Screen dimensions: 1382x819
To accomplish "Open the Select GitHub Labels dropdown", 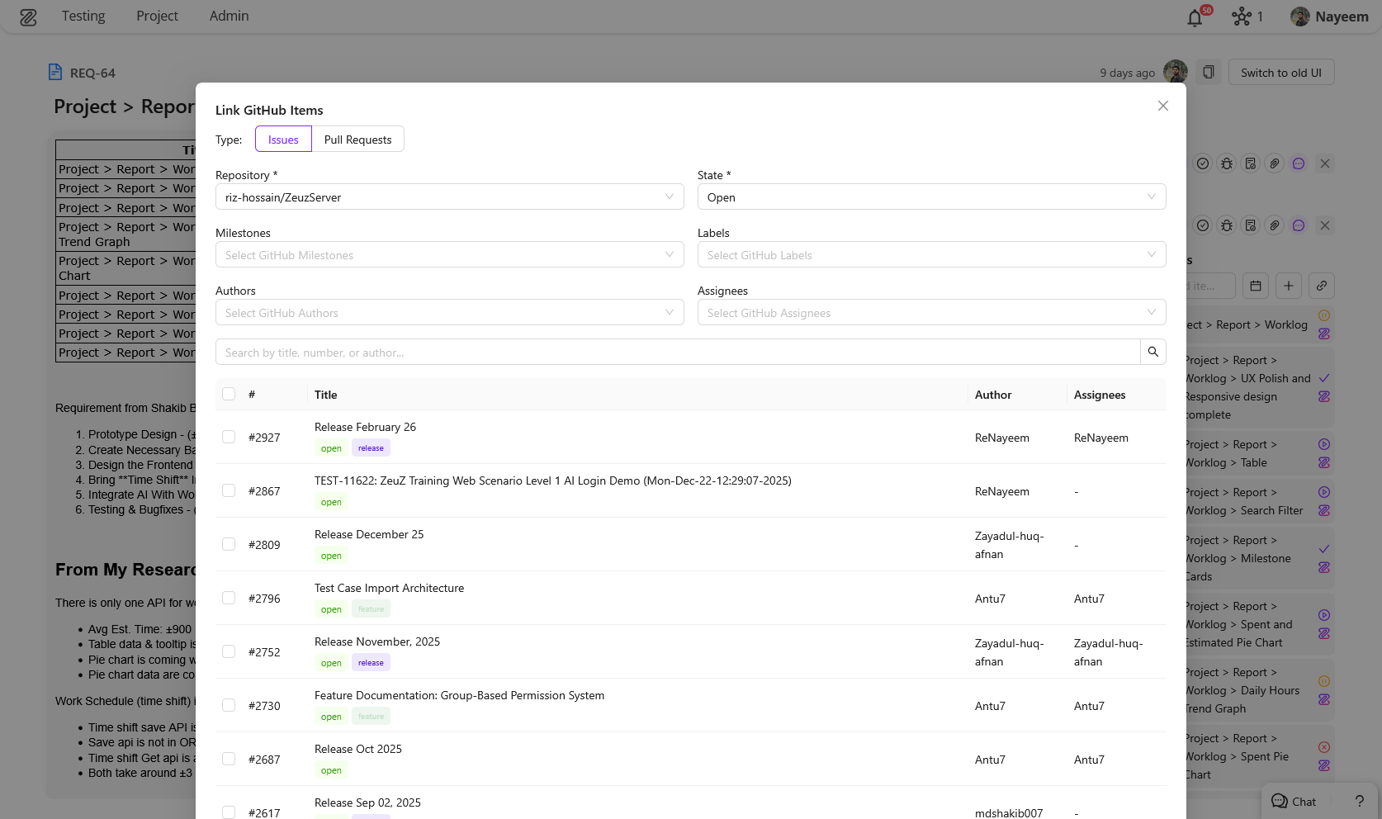I will (x=931, y=254).
